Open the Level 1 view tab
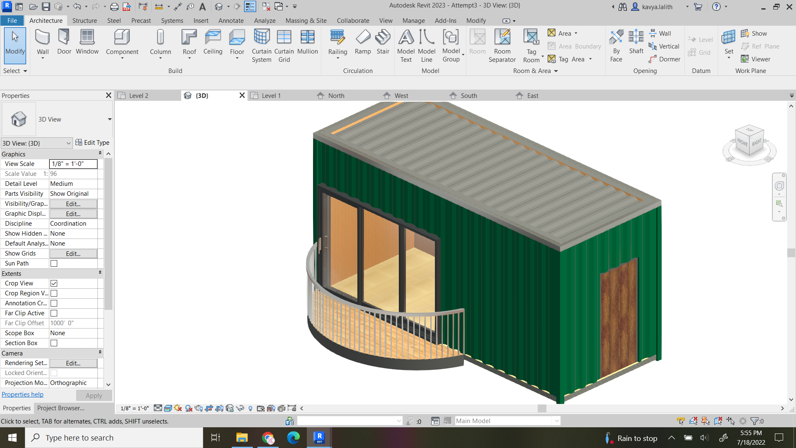796x448 pixels. 272,95
